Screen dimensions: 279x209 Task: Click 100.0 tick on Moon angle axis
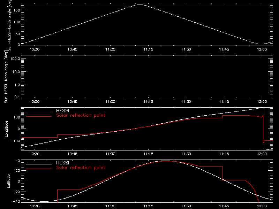[x=15, y=59]
